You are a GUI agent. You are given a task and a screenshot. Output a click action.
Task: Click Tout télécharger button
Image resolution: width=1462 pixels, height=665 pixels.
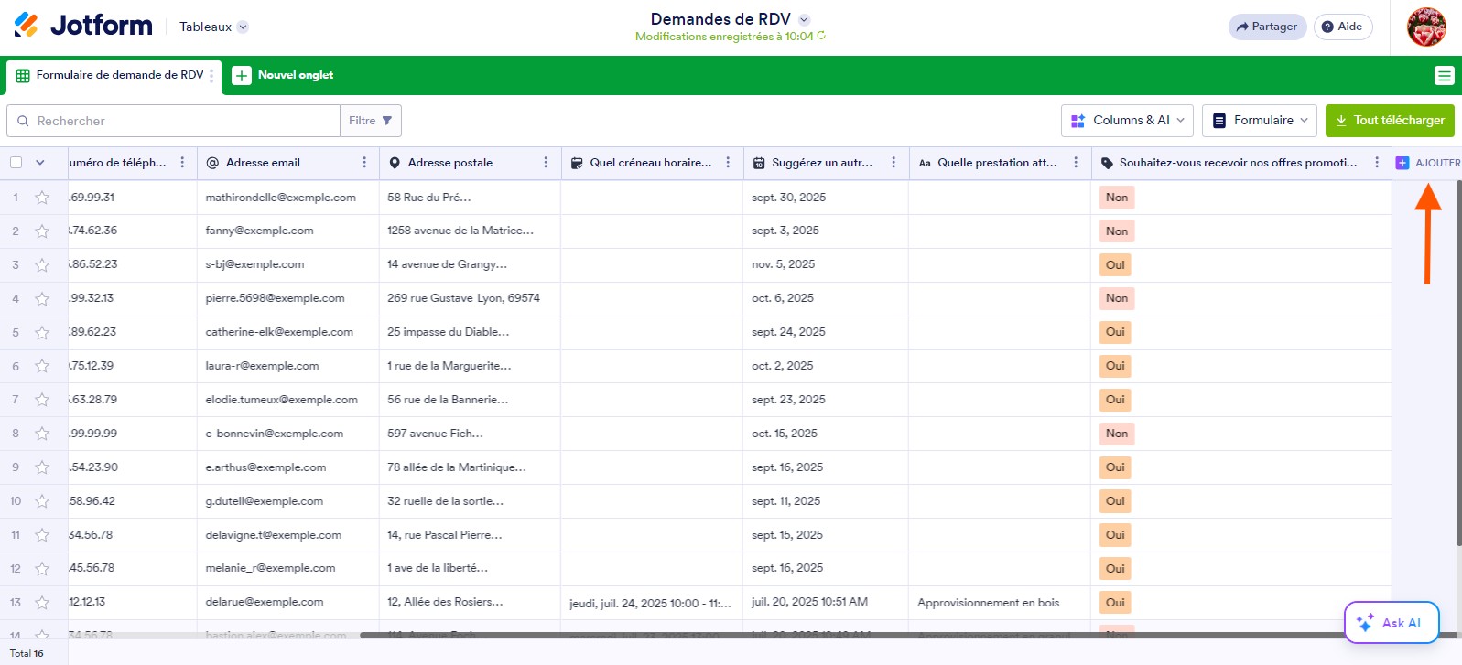[x=1389, y=121]
